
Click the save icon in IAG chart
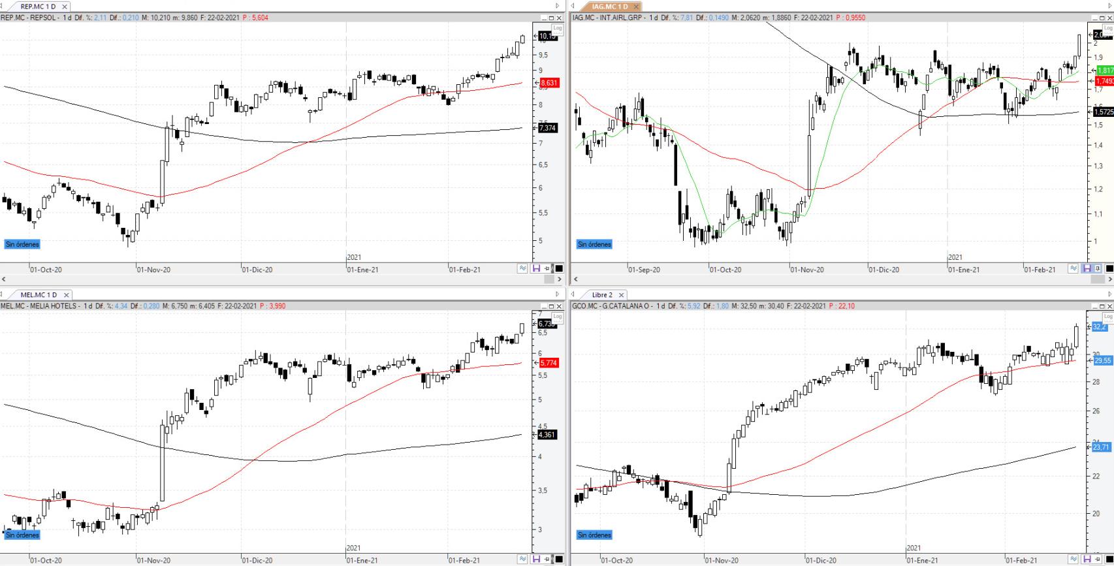(1087, 268)
